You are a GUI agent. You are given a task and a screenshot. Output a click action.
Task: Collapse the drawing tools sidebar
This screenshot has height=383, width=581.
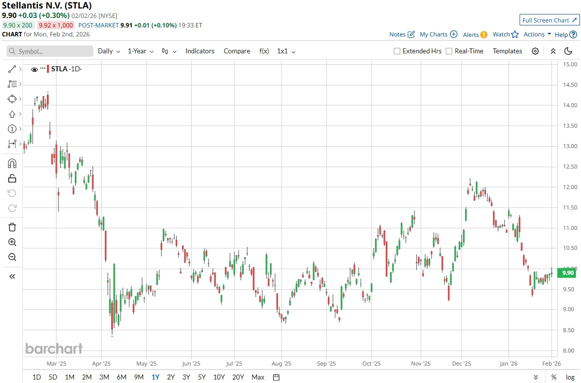coord(12,276)
